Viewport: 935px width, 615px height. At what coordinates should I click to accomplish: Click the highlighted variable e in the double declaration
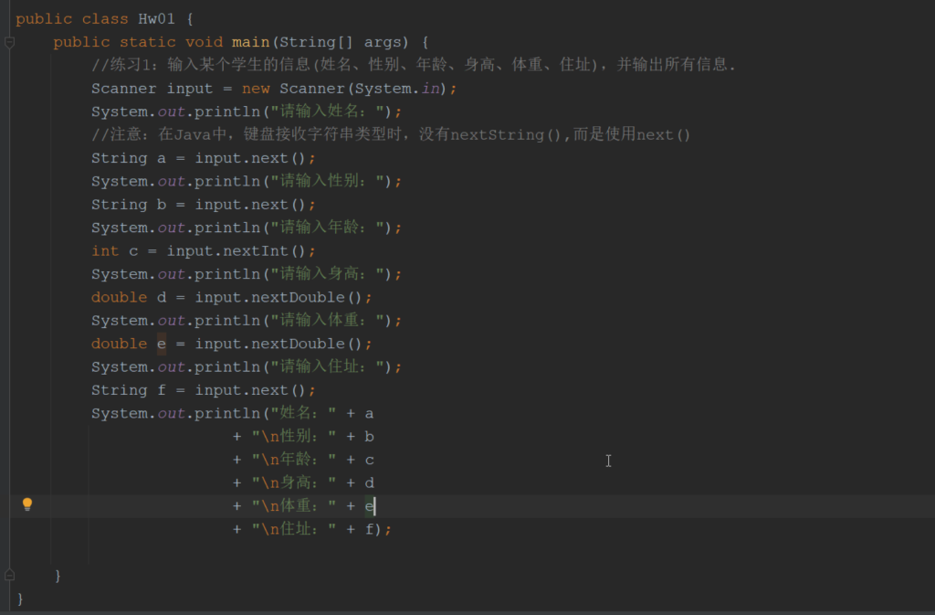pyautogui.click(x=162, y=345)
